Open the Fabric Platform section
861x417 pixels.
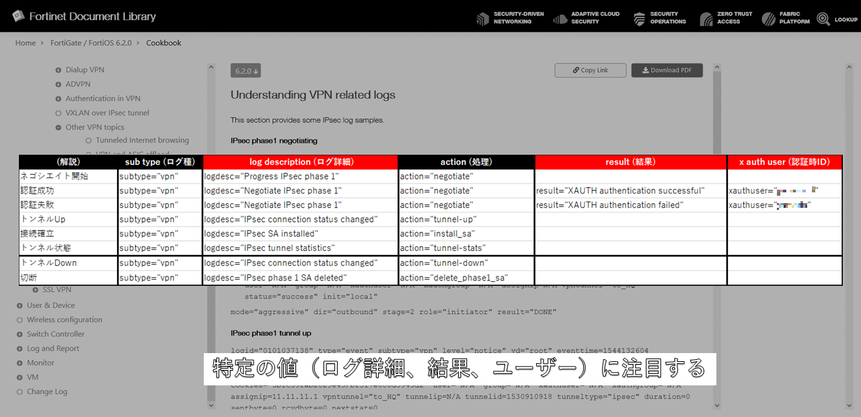tap(786, 18)
